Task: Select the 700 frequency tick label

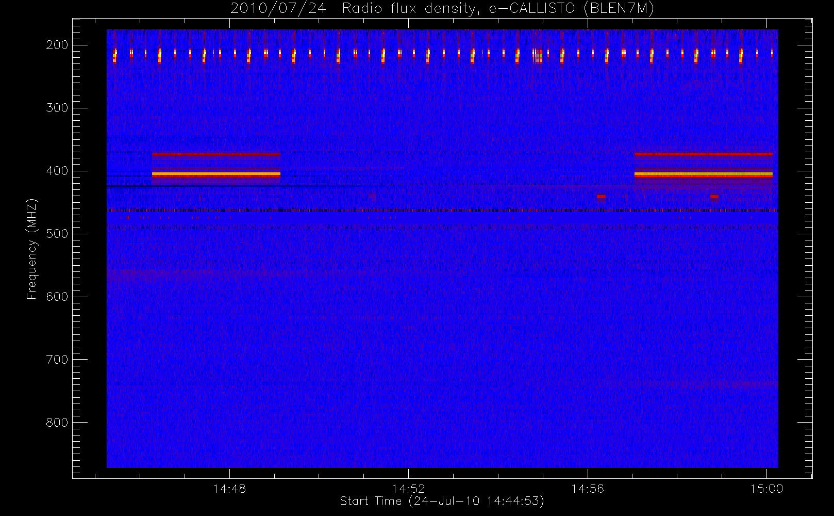Action: [x=57, y=360]
